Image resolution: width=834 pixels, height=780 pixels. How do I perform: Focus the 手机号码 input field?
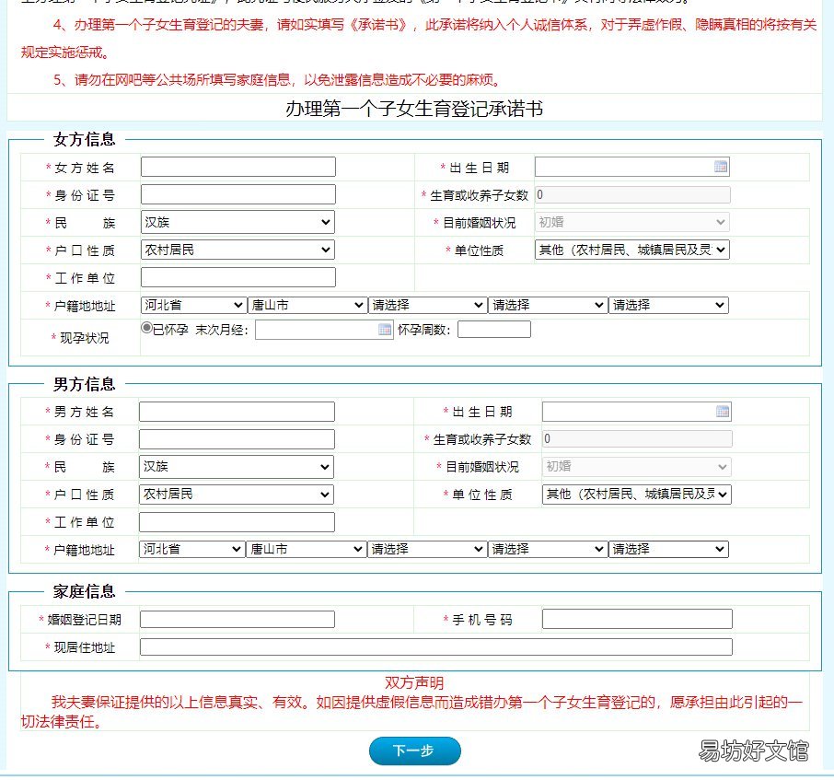click(x=637, y=619)
